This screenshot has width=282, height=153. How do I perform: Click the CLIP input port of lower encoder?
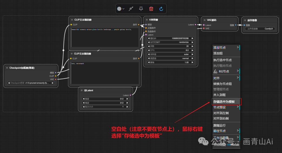[71, 58]
